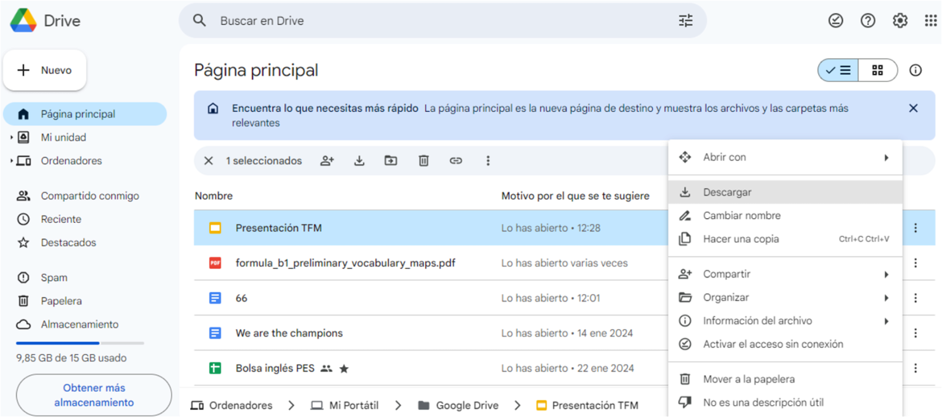Click the Sheets icon of Bolsa inglés PES
The height and width of the screenshot is (417, 942).
click(x=215, y=368)
